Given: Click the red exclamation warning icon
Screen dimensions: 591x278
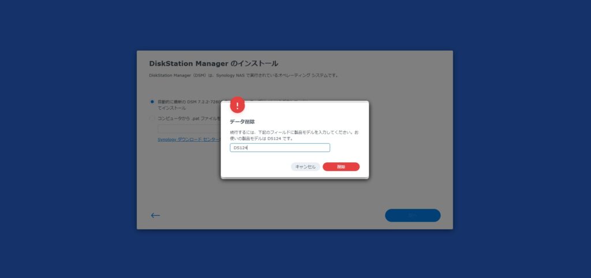Looking at the screenshot, I should (237, 105).
